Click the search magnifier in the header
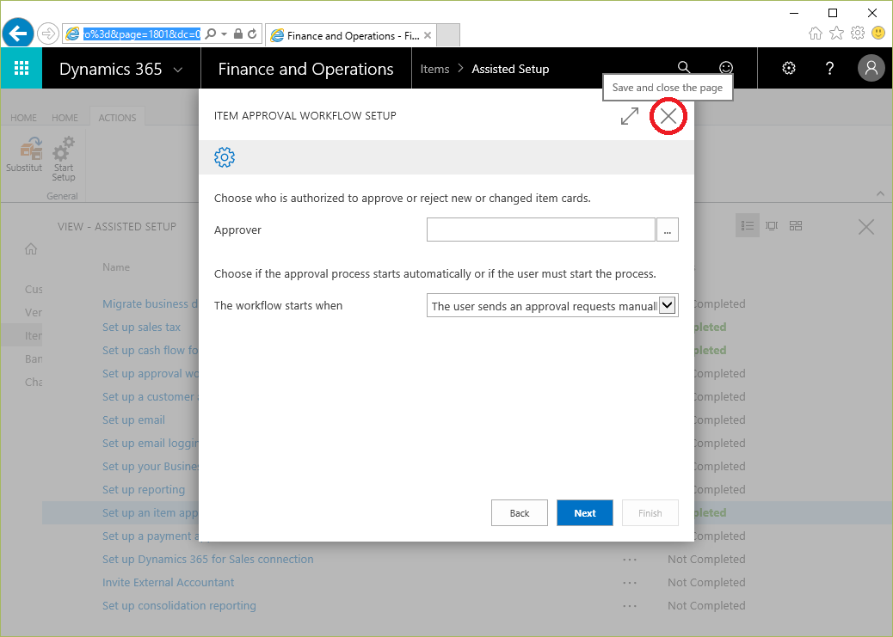893x637 pixels. 684,68
